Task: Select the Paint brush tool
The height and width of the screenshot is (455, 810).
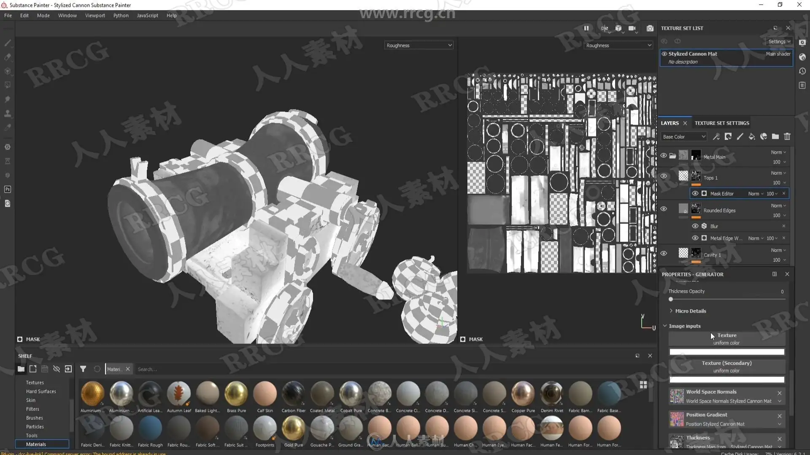Action: point(8,43)
